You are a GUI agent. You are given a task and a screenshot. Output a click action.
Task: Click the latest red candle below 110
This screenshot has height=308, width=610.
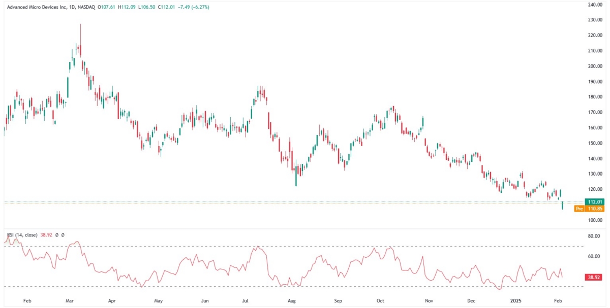(563, 205)
